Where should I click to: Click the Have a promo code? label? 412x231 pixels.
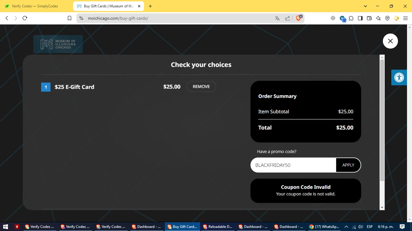pos(277,152)
